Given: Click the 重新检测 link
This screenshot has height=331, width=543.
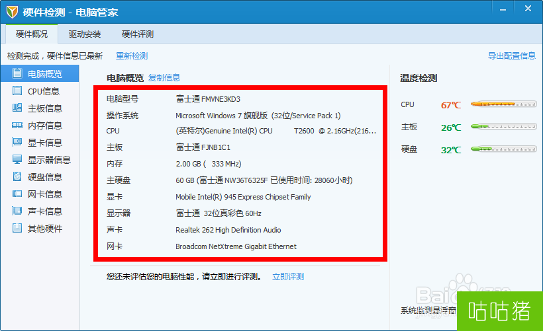Looking at the screenshot, I should (x=132, y=56).
